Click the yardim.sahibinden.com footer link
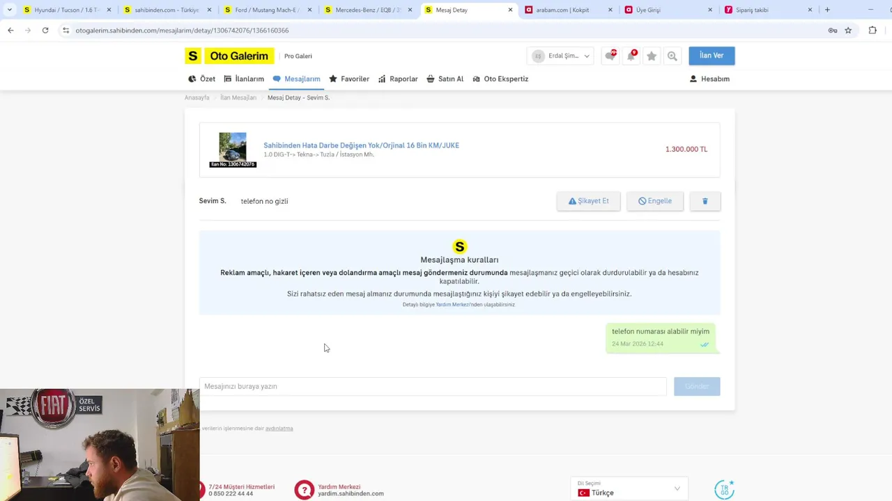892x501 pixels. coord(351,493)
